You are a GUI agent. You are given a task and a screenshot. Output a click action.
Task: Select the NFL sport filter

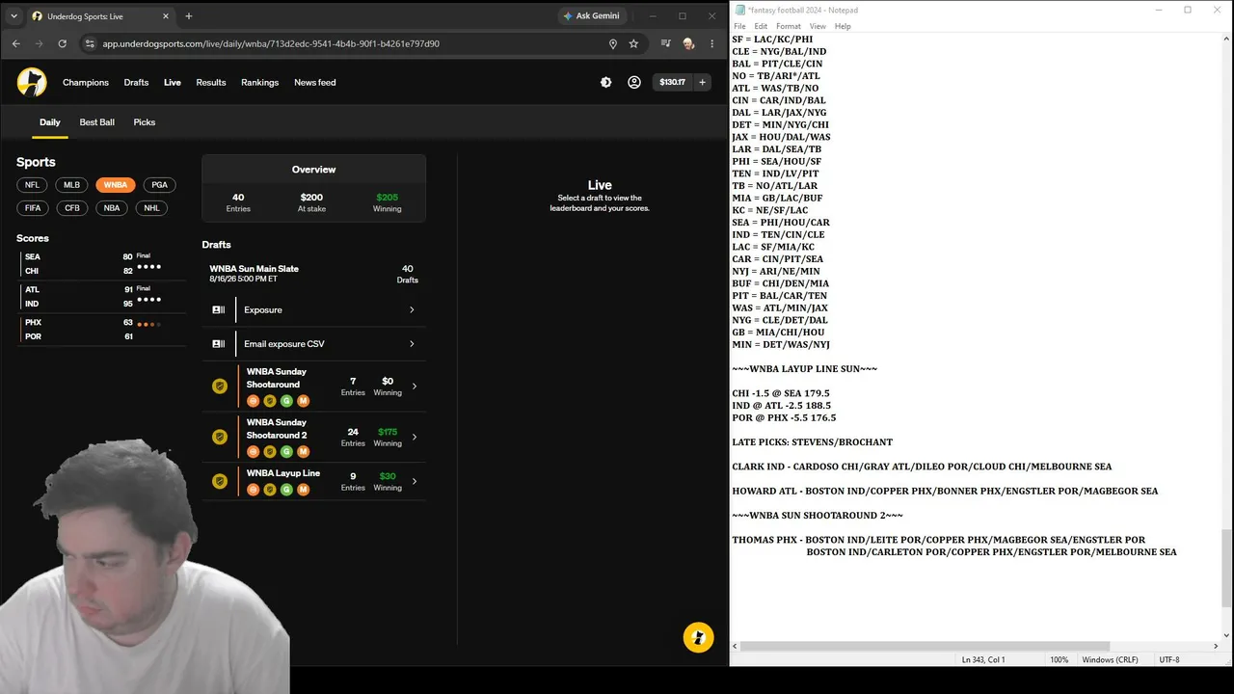[x=32, y=185]
